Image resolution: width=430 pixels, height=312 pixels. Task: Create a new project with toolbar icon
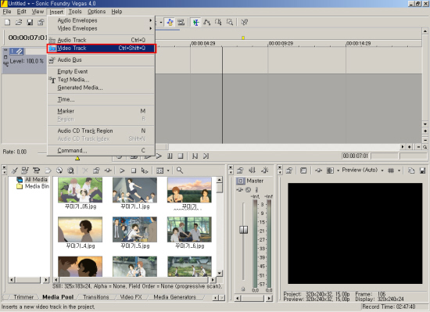[8, 22]
